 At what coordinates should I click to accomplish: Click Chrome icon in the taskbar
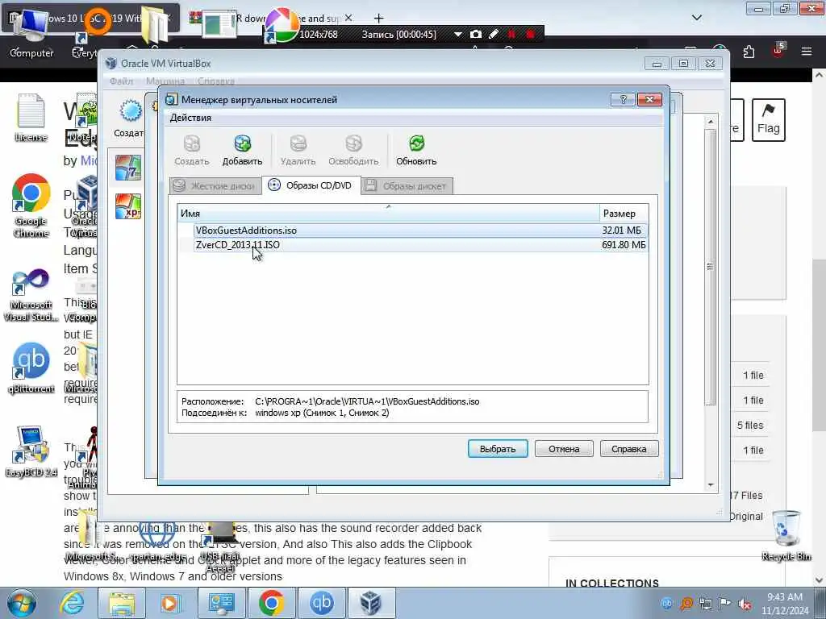click(x=272, y=603)
